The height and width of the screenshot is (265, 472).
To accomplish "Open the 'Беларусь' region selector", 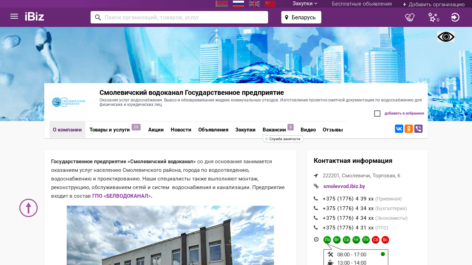I will point(301,17).
